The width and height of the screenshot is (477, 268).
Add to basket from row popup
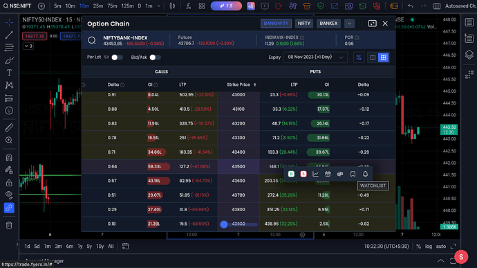(x=328, y=174)
